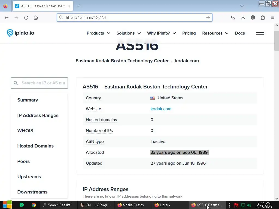The height and width of the screenshot is (209, 279).
Task: Open the Pocket save icon
Action: tap(233, 17)
